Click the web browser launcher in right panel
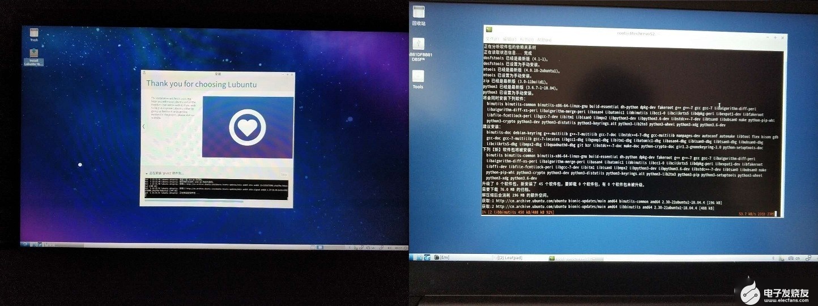The width and height of the screenshot is (818, 306). coord(427,257)
